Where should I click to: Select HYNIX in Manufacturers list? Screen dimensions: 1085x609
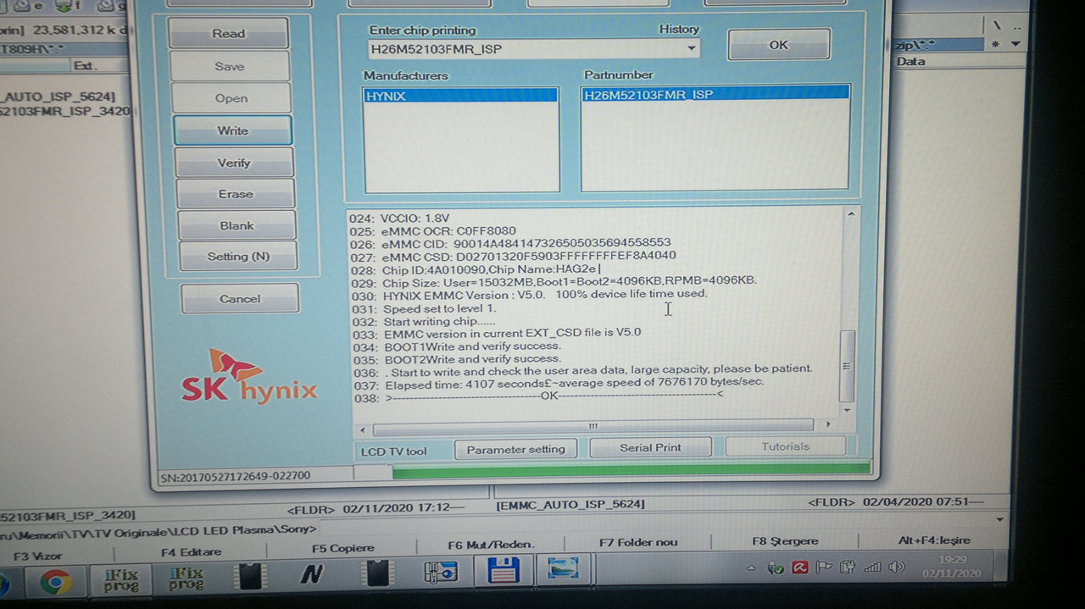[x=461, y=96]
